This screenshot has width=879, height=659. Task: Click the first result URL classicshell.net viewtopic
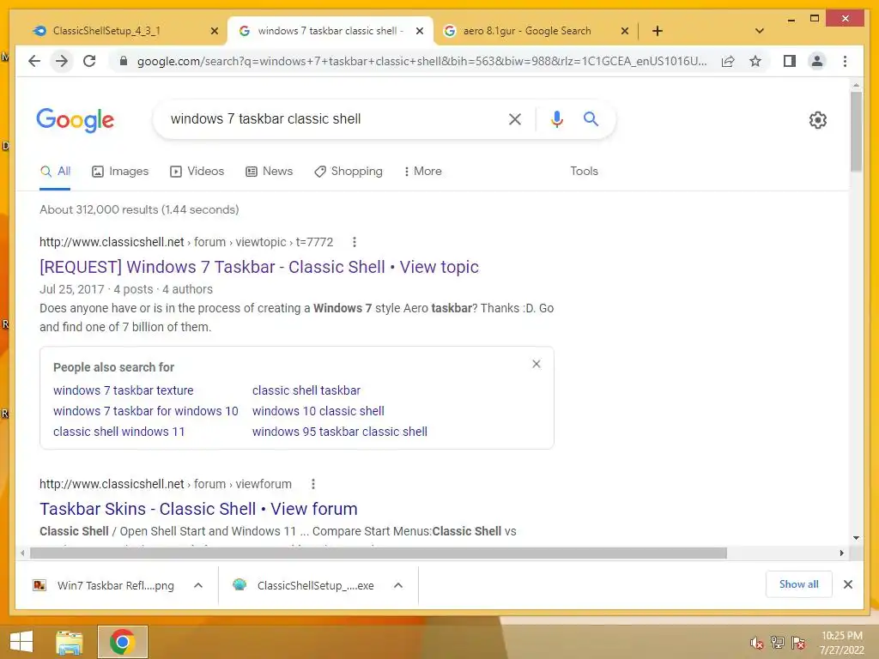(186, 242)
